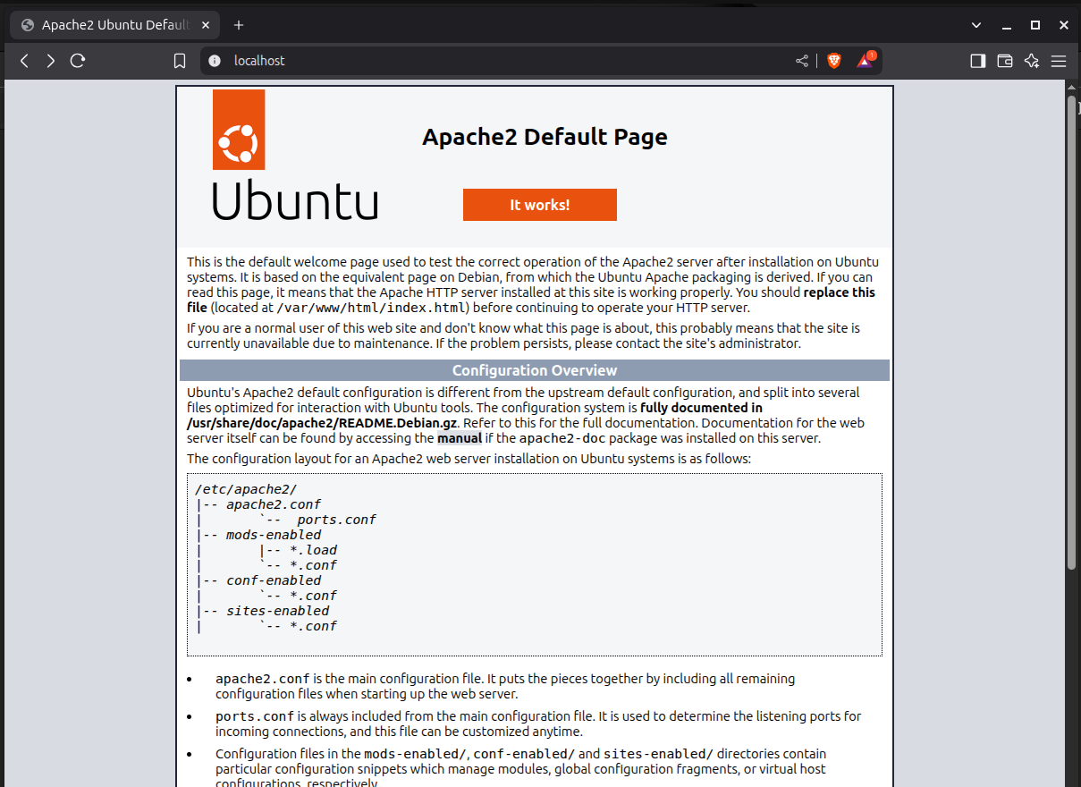Viewport: 1081px width, 787px height.
Task: Click ports.conf in the config tree
Action: point(336,520)
